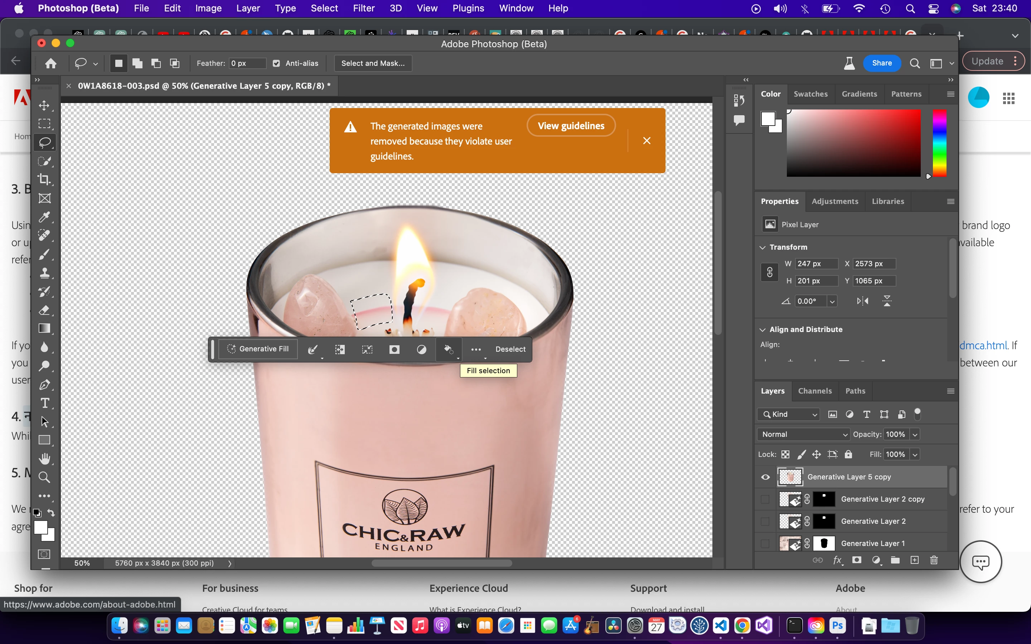Collapse the Align and Distribute section
Image resolution: width=1031 pixels, height=644 pixels.
click(763, 330)
